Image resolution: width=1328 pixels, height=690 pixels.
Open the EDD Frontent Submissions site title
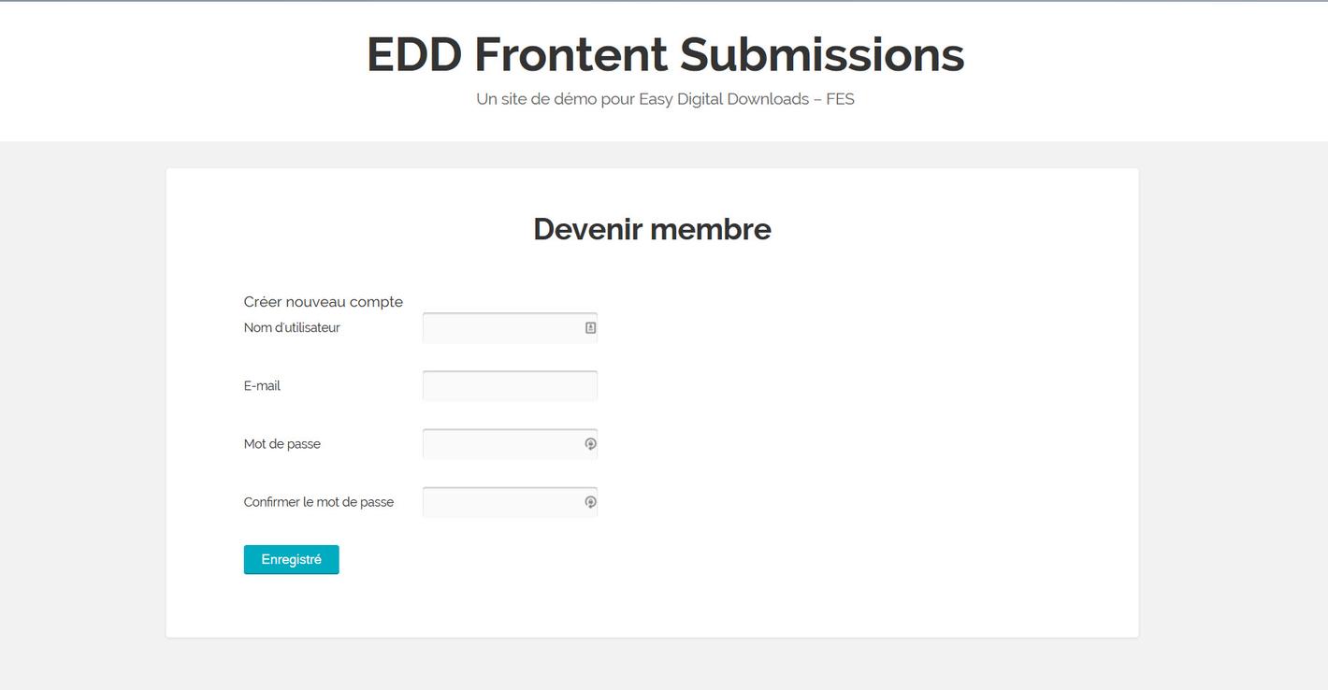pyautogui.click(x=665, y=54)
